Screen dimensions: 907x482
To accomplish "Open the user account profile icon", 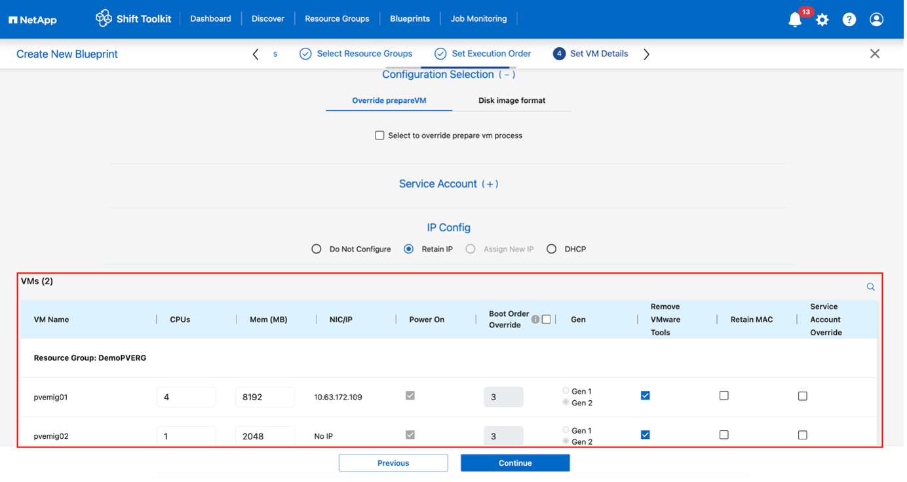I will tap(876, 19).
